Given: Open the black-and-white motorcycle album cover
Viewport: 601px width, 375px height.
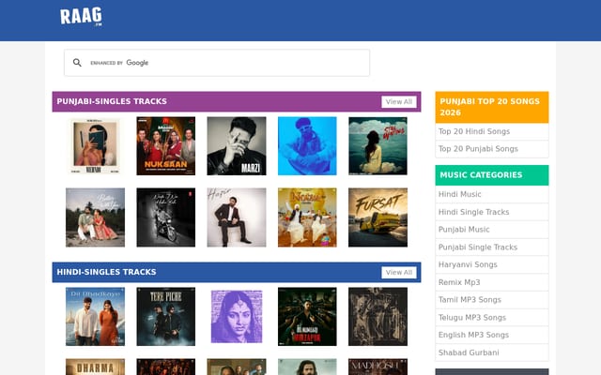Looking at the screenshot, I should pyautogui.click(x=165, y=217).
